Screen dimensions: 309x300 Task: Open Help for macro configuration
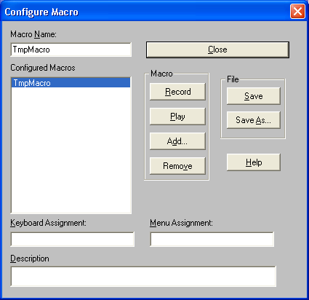click(254, 162)
